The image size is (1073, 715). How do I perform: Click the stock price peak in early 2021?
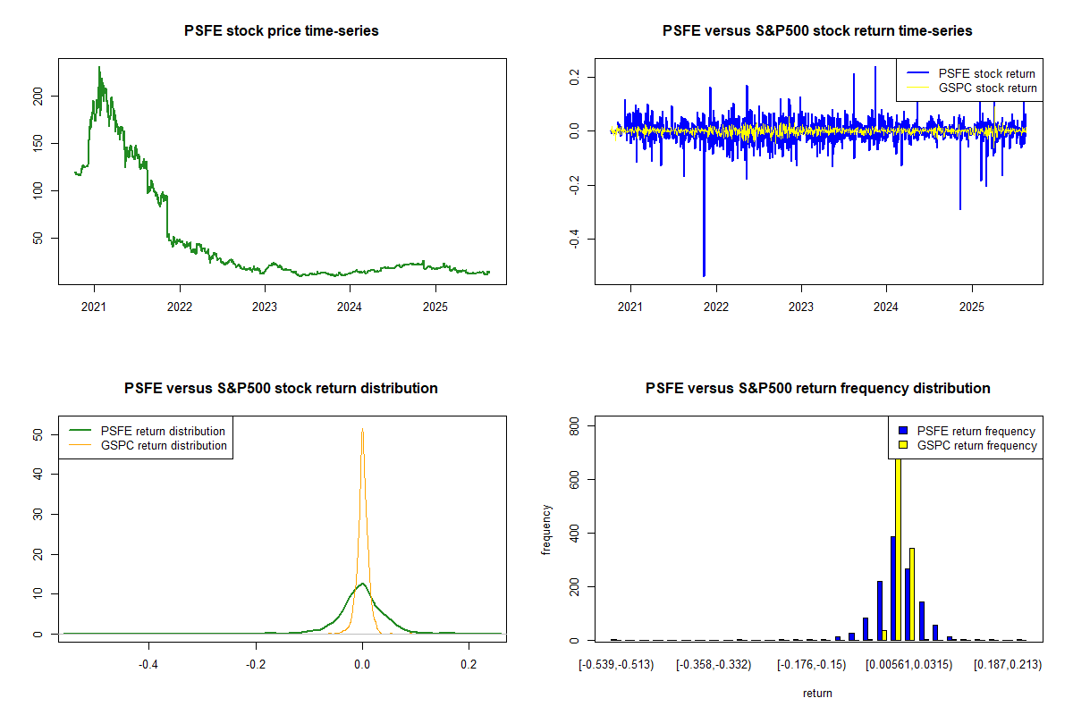[99, 68]
